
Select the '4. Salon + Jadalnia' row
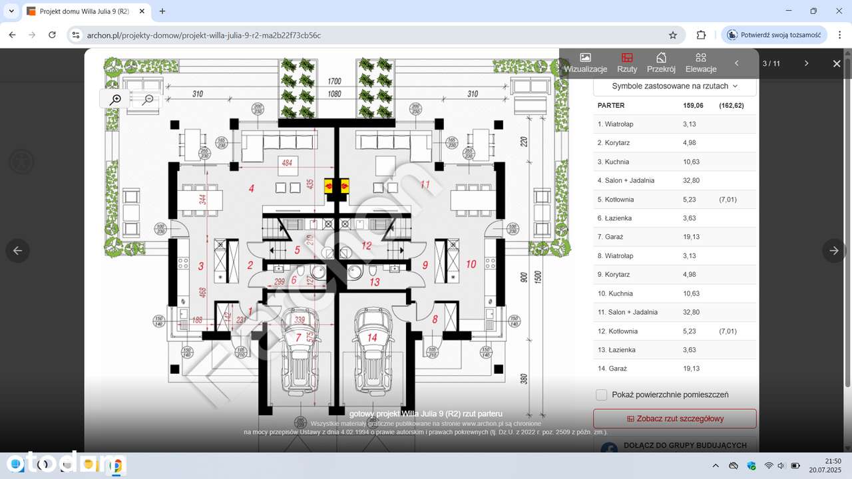[675, 180]
